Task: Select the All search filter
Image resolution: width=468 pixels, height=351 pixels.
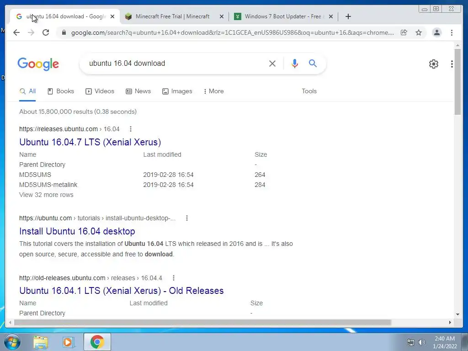Action: (x=27, y=91)
